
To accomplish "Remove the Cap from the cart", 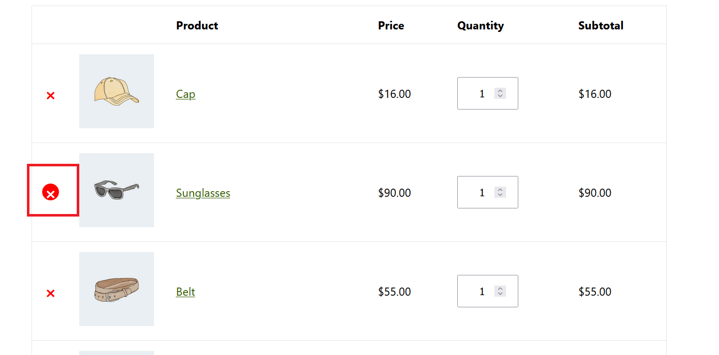I will pos(50,95).
